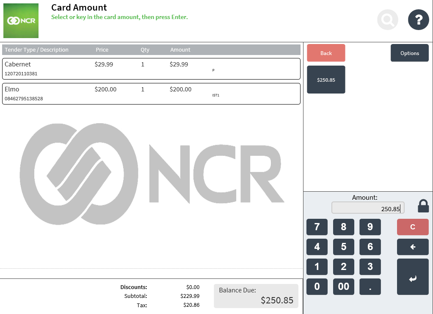The width and height of the screenshot is (433, 314).
Task: Click the IST1 flag on Elmo row
Action: [216, 95]
